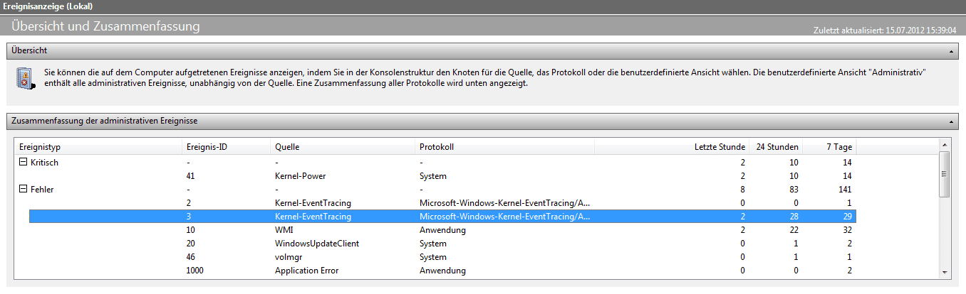
Task: Collapse the Zusammenfassung der administrativen Ereignisse section arrow
Action: pos(951,122)
